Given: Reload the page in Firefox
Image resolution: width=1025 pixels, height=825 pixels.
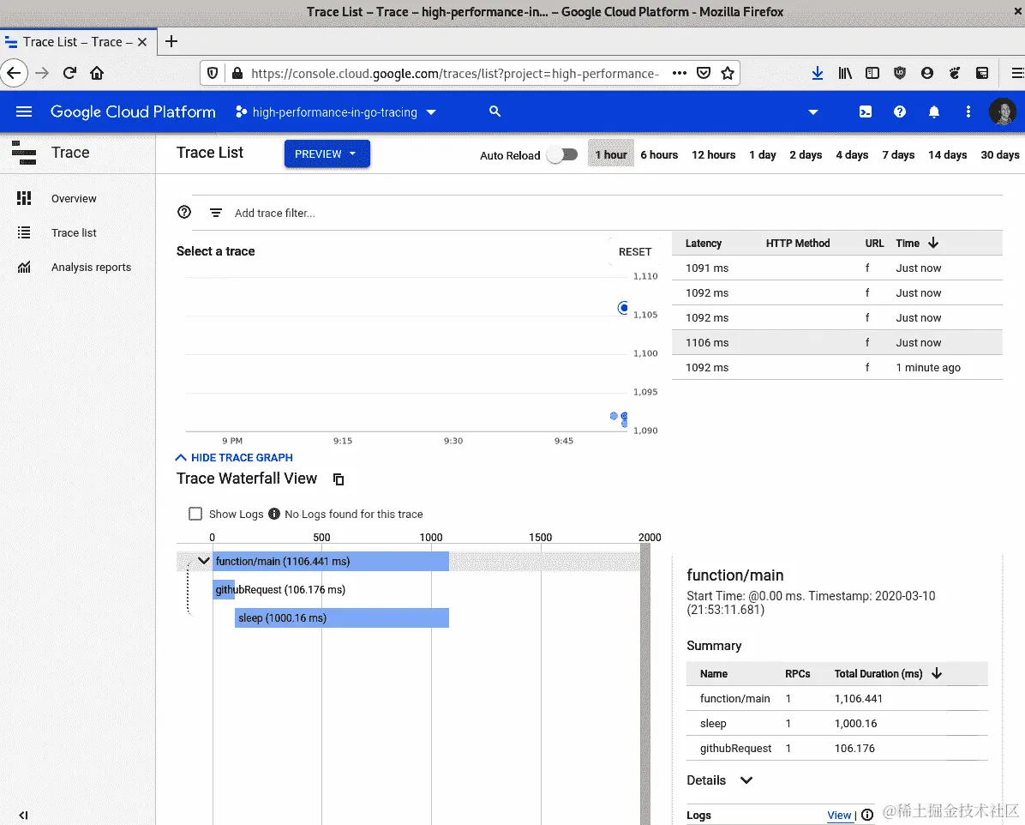Looking at the screenshot, I should [x=70, y=73].
